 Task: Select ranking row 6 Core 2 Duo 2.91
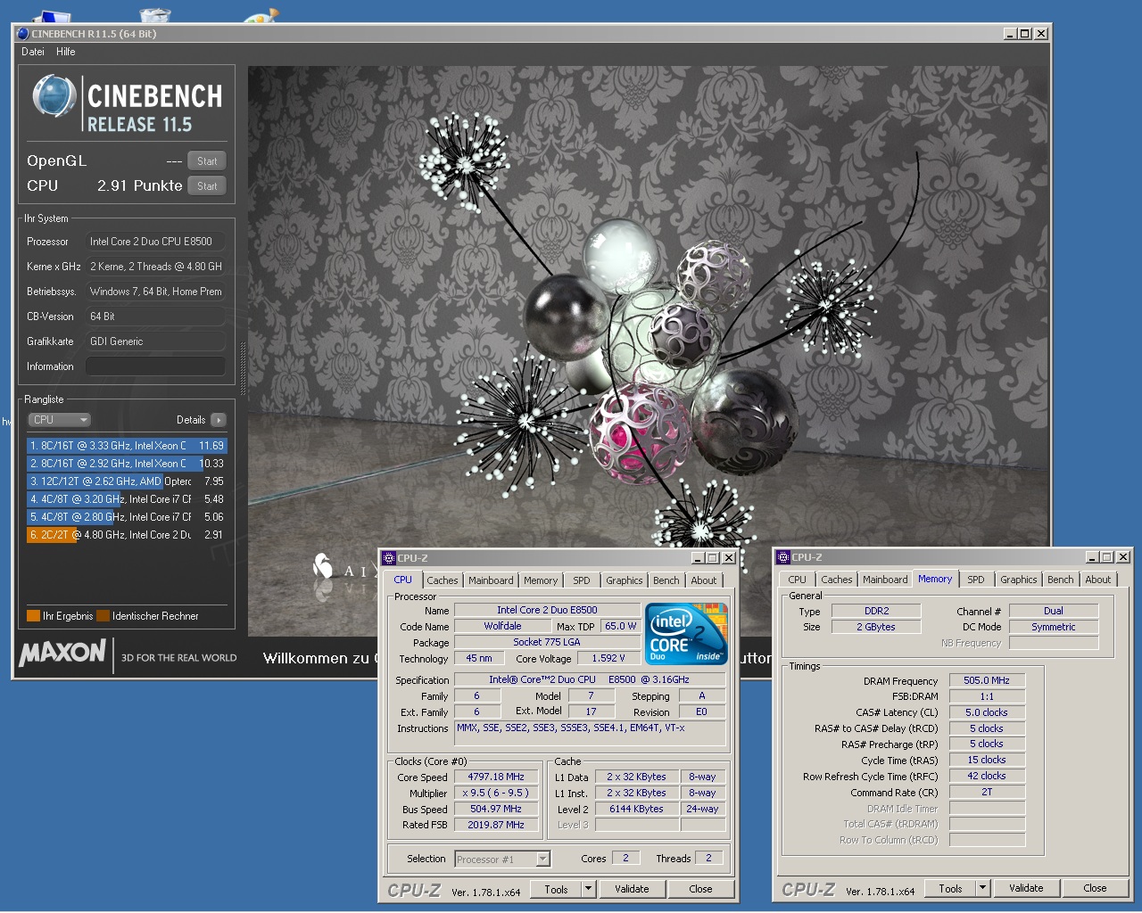tap(127, 535)
